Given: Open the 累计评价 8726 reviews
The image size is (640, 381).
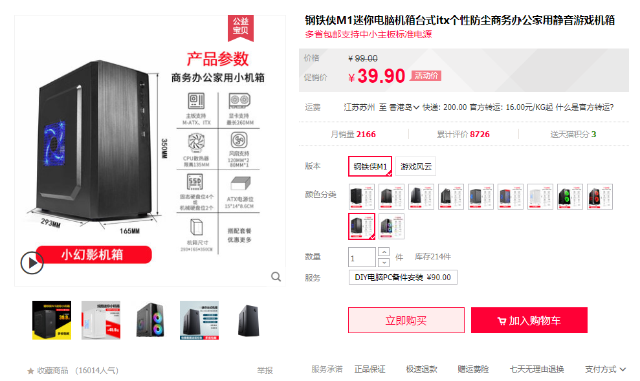Looking at the screenshot, I should [x=463, y=134].
